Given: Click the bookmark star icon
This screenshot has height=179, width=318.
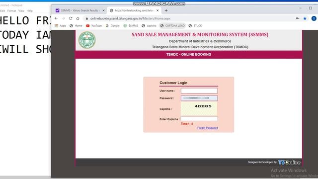Looking at the screenshot, I should point(305,18).
